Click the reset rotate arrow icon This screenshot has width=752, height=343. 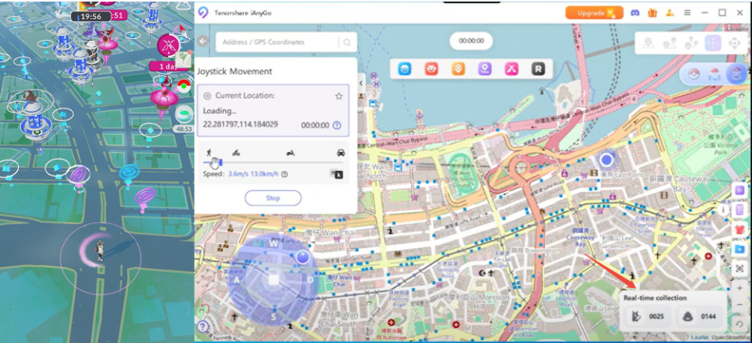click(x=740, y=324)
